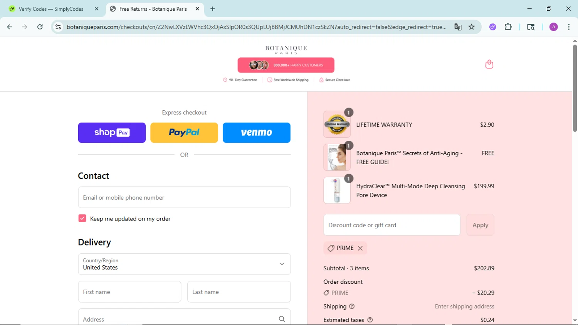The height and width of the screenshot is (325, 578).
Task: Focus the Discount code or gift card field
Action: pos(392,225)
